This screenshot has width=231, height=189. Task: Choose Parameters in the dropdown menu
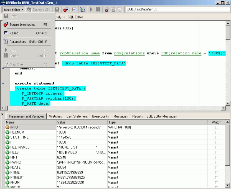tap(18, 42)
